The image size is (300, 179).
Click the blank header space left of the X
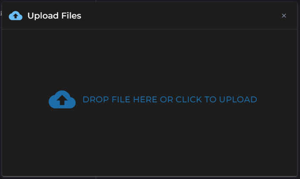(x=181, y=16)
